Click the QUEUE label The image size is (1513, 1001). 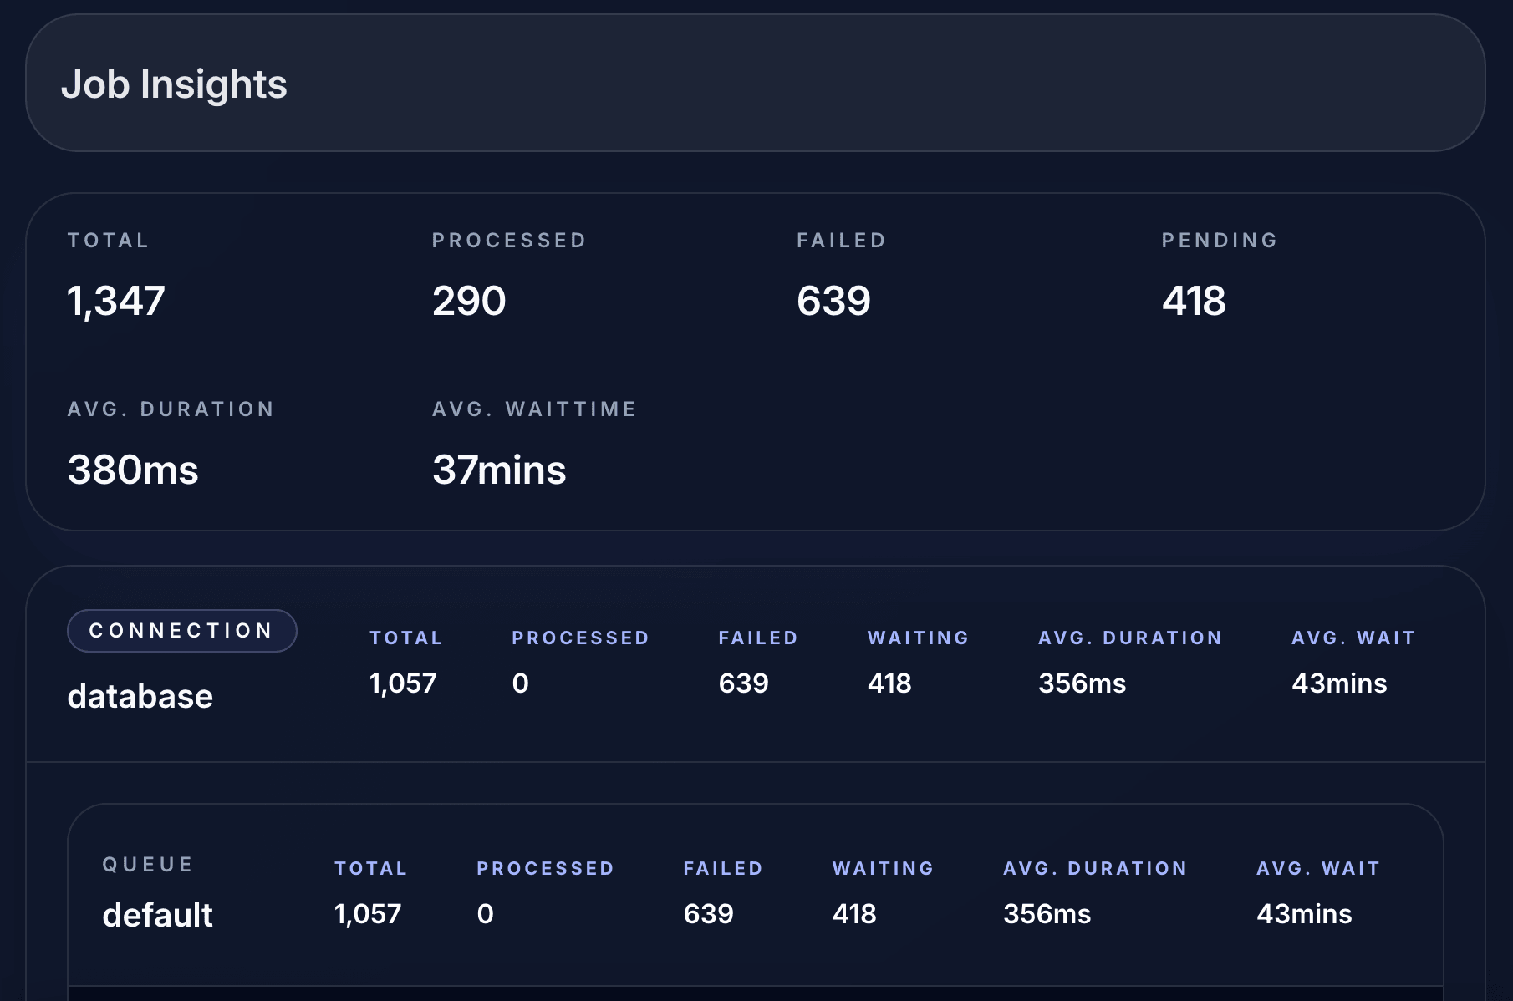pyautogui.click(x=148, y=865)
